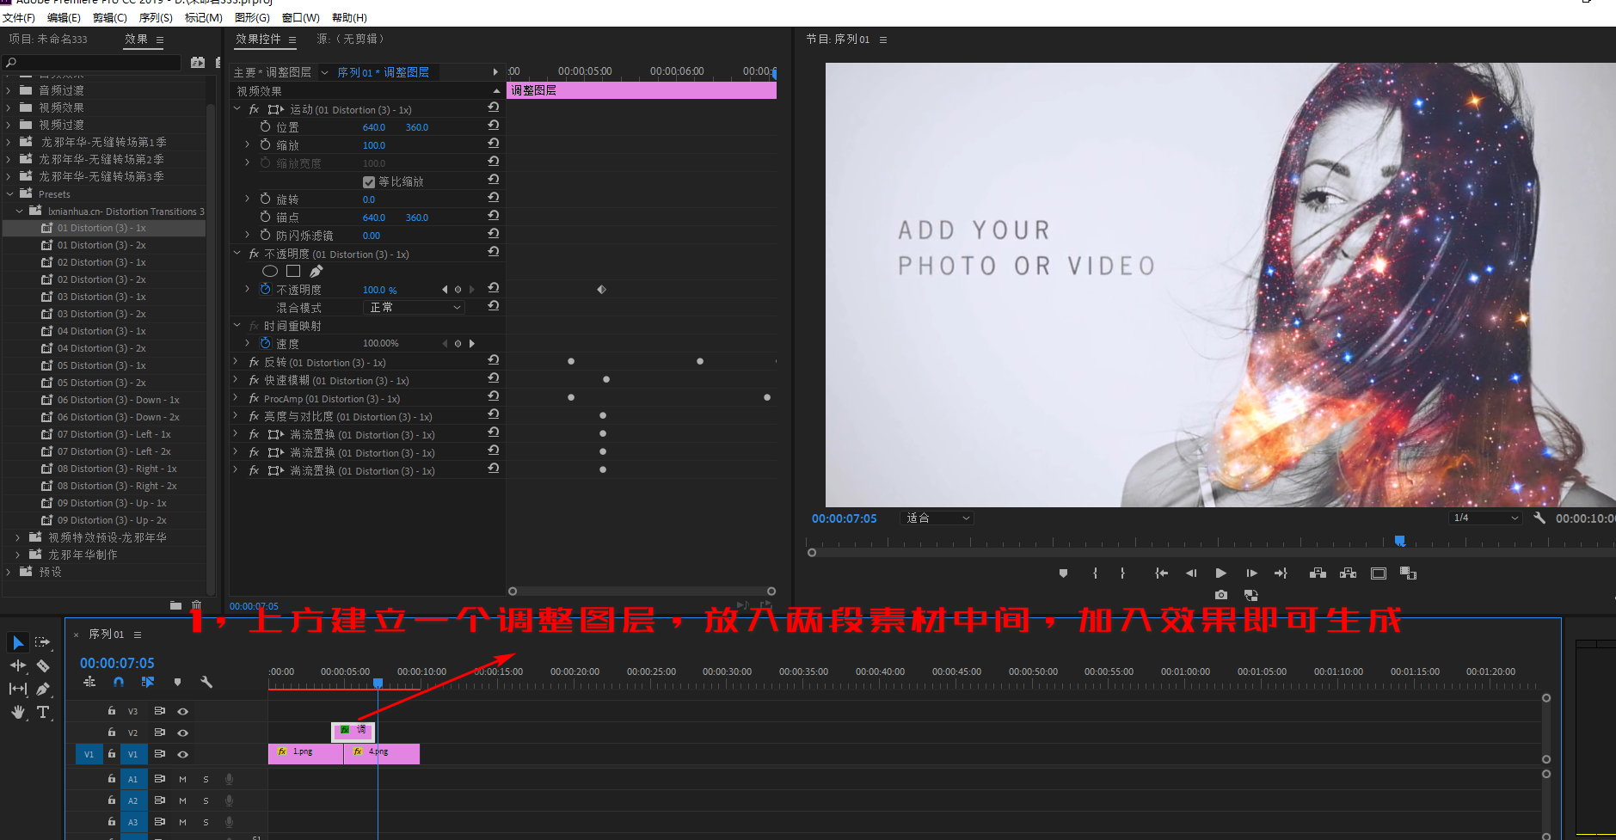Toggle uniform scale checkbox
This screenshot has height=840, width=1616.
click(369, 181)
